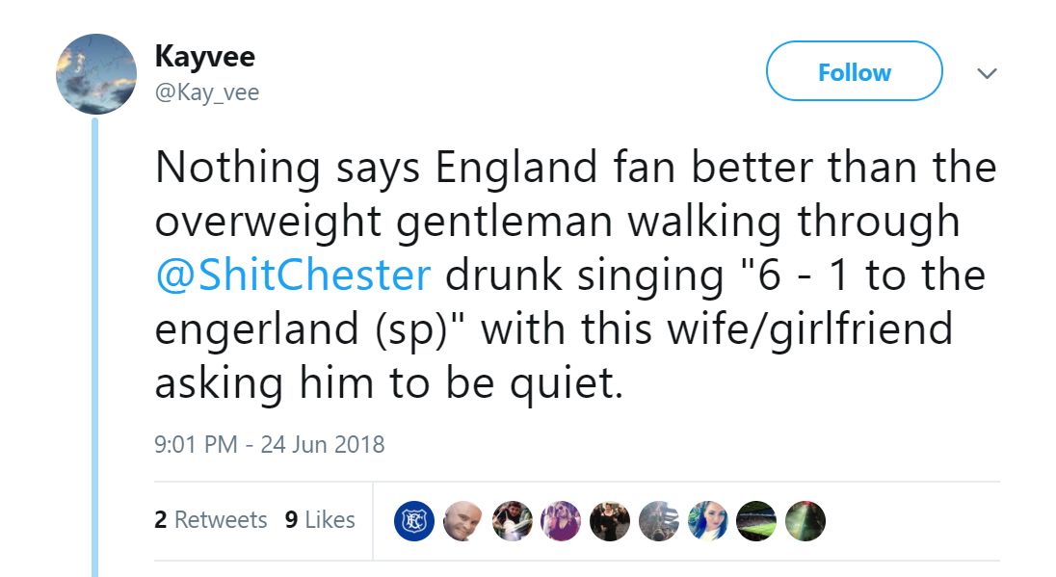Open Kayvee's cloud profile picture
1056x577 pixels.
pyautogui.click(x=94, y=73)
